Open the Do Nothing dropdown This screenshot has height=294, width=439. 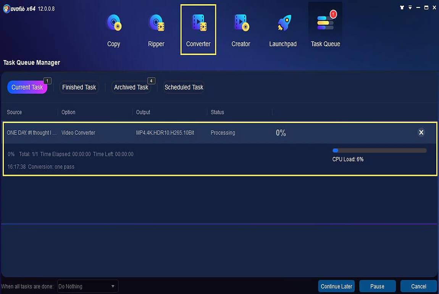point(87,286)
